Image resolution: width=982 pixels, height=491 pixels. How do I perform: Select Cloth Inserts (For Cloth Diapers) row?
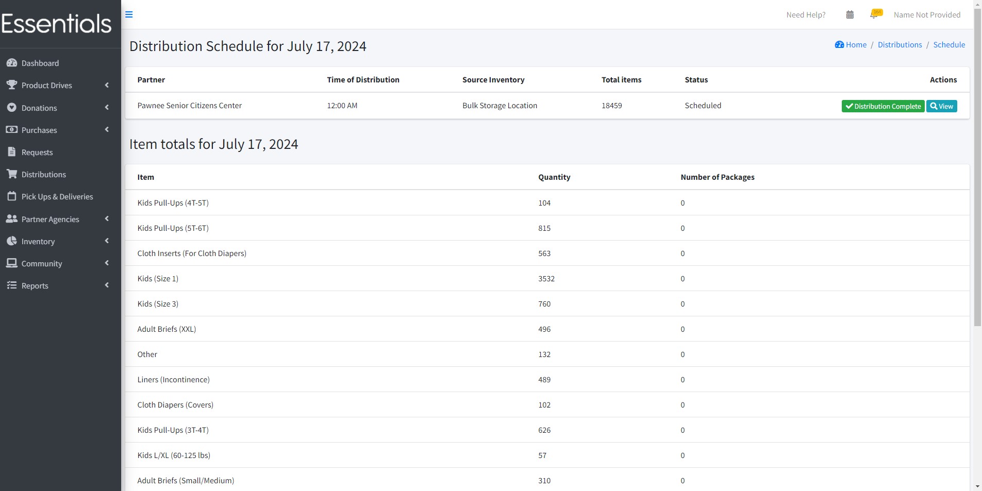pos(547,253)
